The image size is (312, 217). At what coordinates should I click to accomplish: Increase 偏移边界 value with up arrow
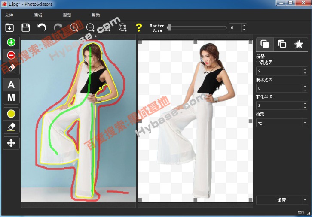pos(305,86)
